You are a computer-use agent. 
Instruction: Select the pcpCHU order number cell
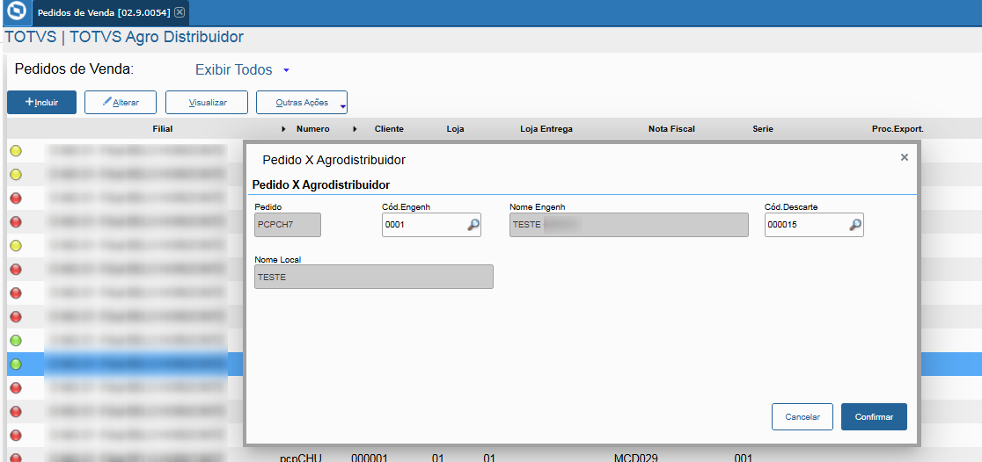(301, 458)
